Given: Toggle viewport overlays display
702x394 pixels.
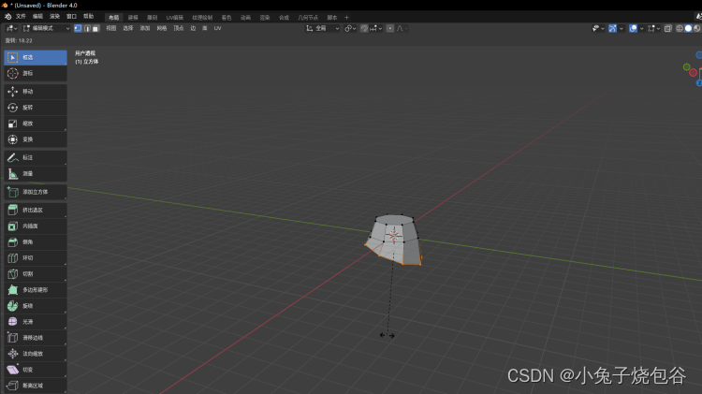Looking at the screenshot, I should click(x=633, y=28).
